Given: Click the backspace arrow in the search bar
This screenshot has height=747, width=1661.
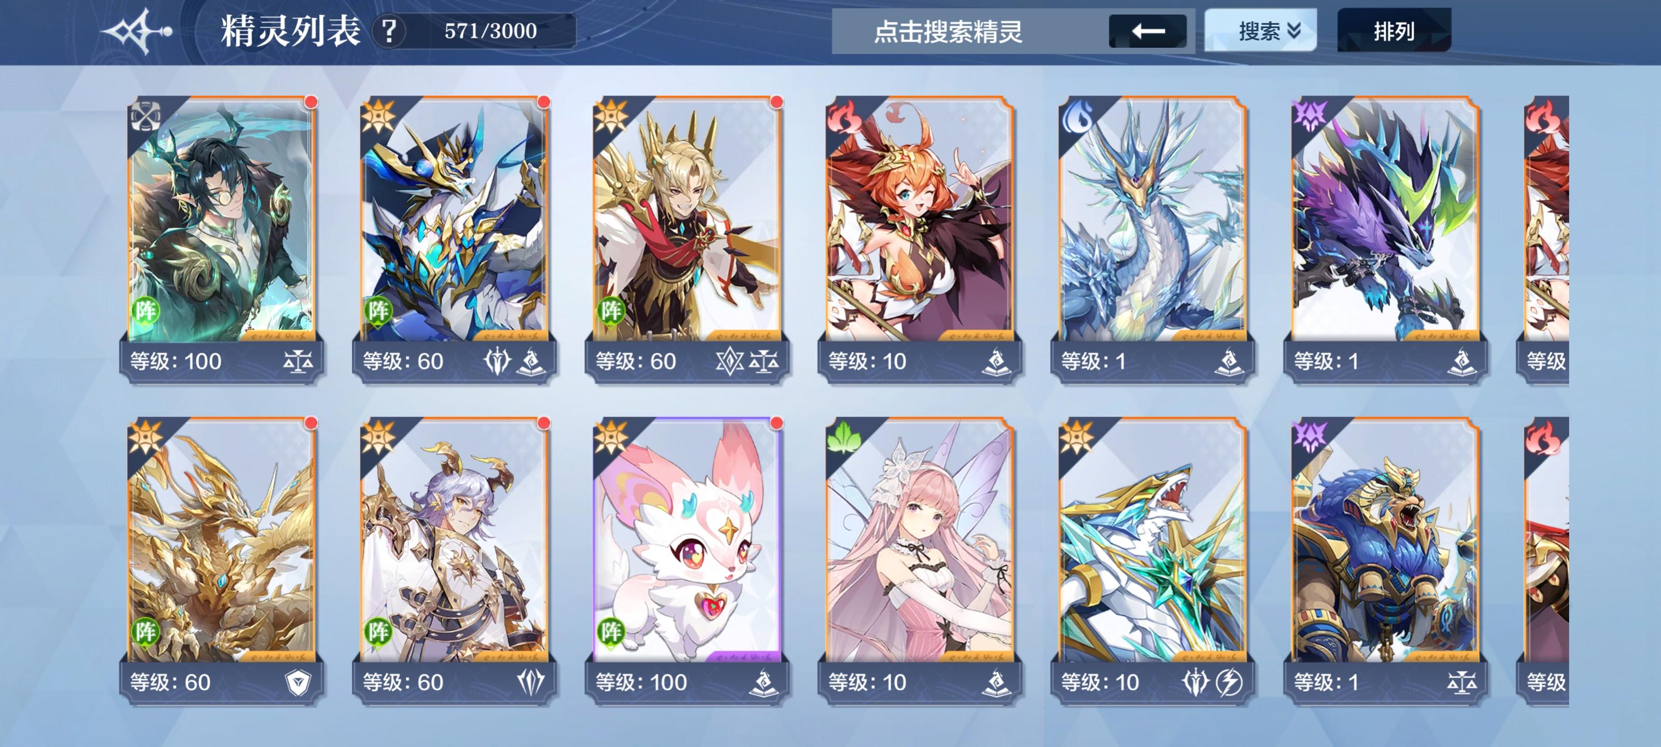Looking at the screenshot, I should 1147,31.
